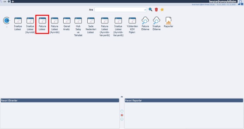Click the yellow favorites star icon
This screenshot has width=244, height=129.
click(162, 10)
